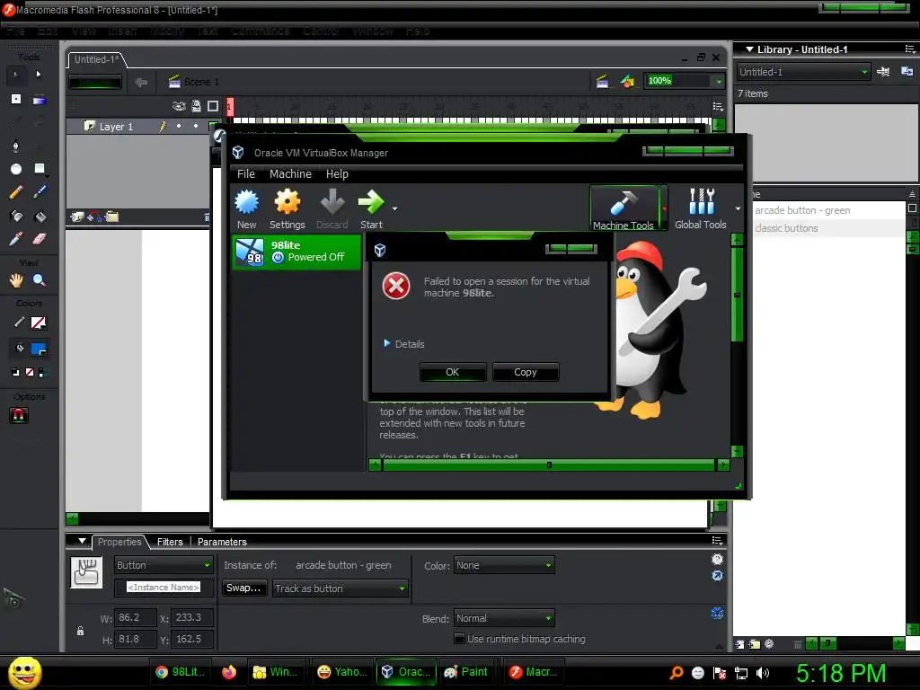
Task: Pick the Pen tool in Flash Tools
Action: tap(16, 146)
